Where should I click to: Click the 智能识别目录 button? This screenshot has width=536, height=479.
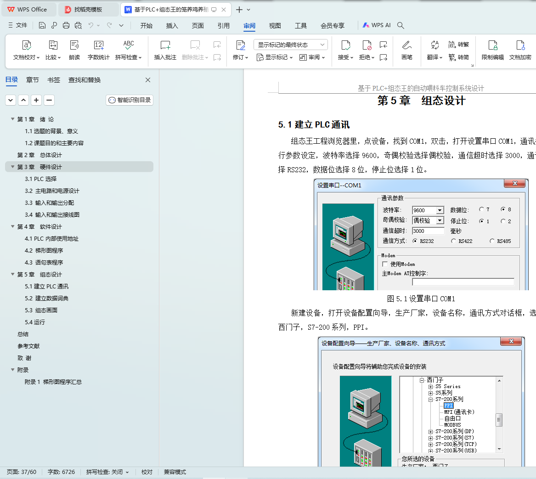coord(130,100)
